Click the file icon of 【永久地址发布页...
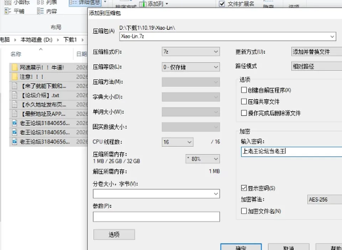342x250 pixels. coord(14,104)
